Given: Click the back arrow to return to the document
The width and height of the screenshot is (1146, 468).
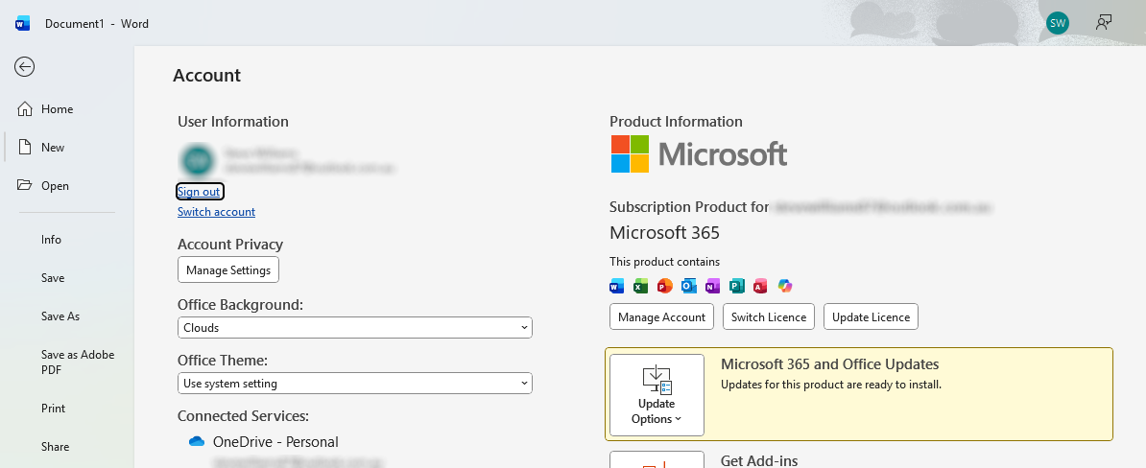Looking at the screenshot, I should (x=24, y=67).
